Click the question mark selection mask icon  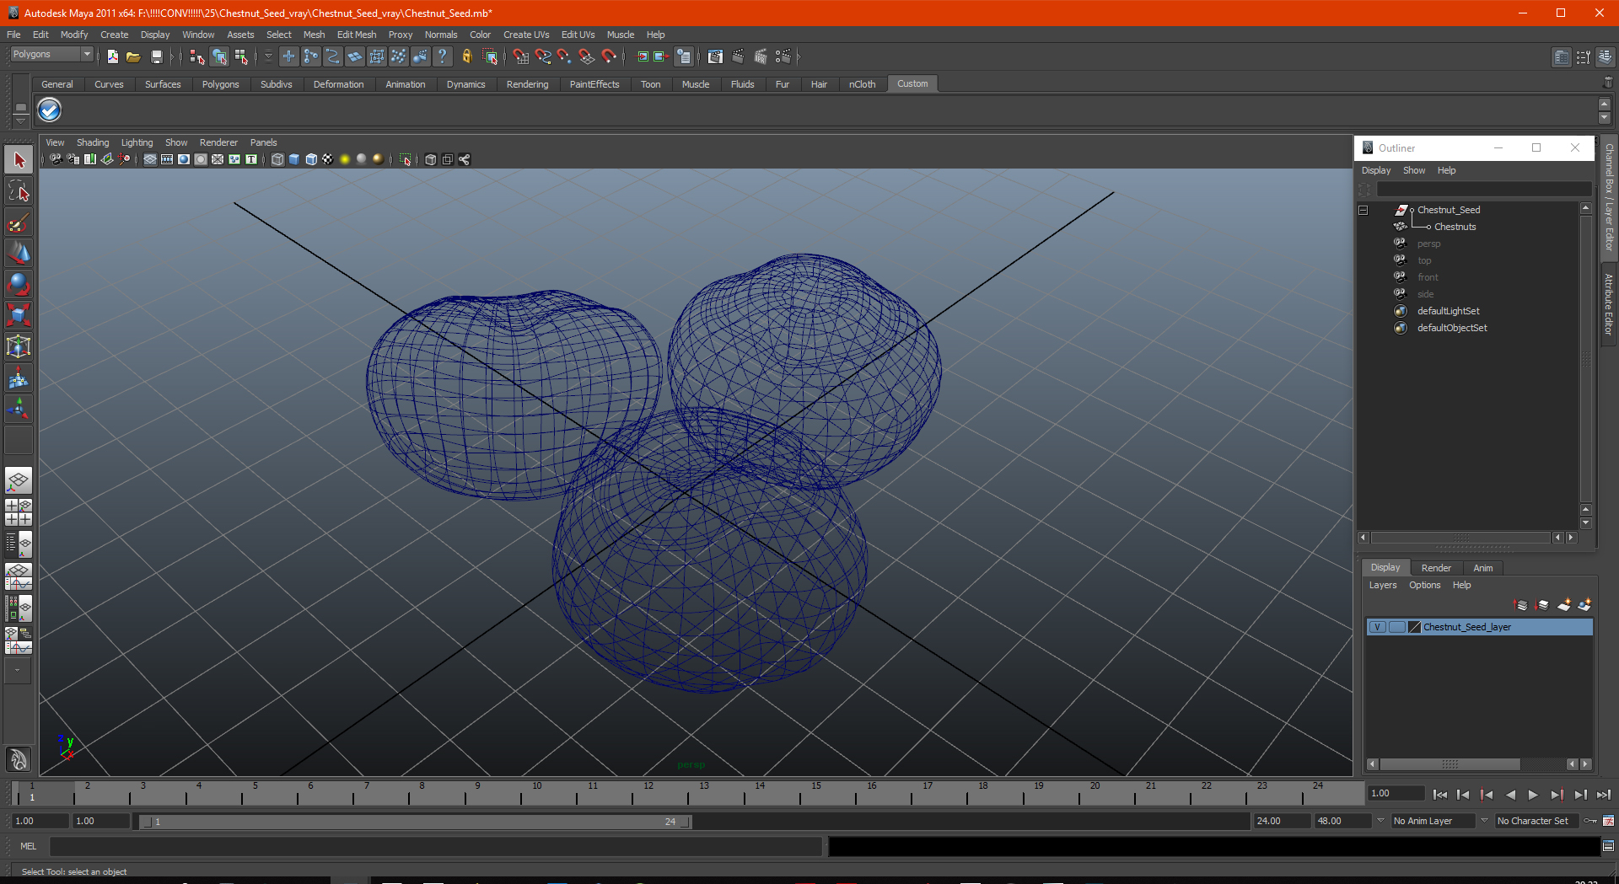tap(442, 56)
